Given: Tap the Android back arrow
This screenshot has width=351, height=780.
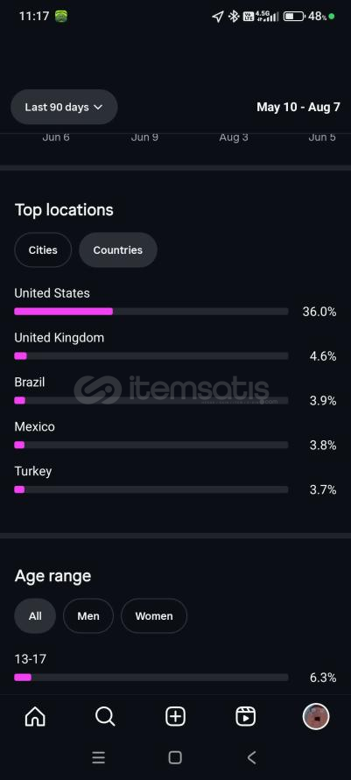Looking at the screenshot, I should pyautogui.click(x=251, y=757).
